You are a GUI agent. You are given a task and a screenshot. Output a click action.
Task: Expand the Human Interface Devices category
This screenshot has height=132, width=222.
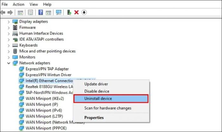point(9,34)
